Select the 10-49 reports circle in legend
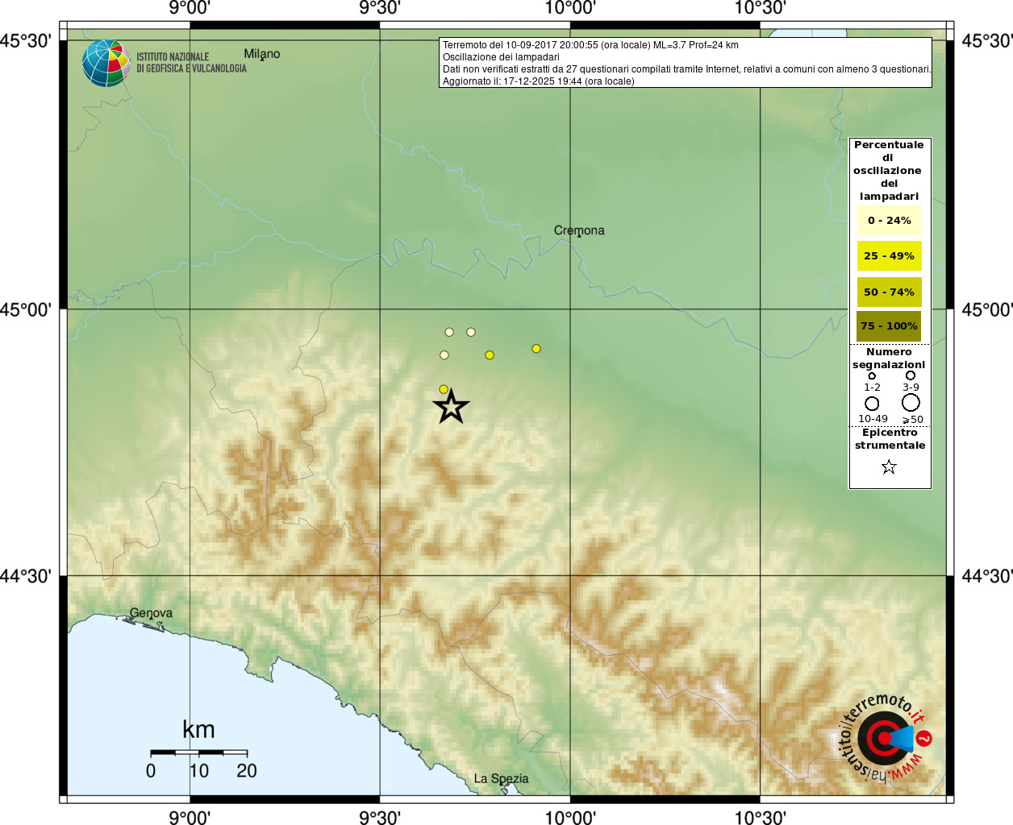The width and height of the screenshot is (1013, 825). point(872,403)
